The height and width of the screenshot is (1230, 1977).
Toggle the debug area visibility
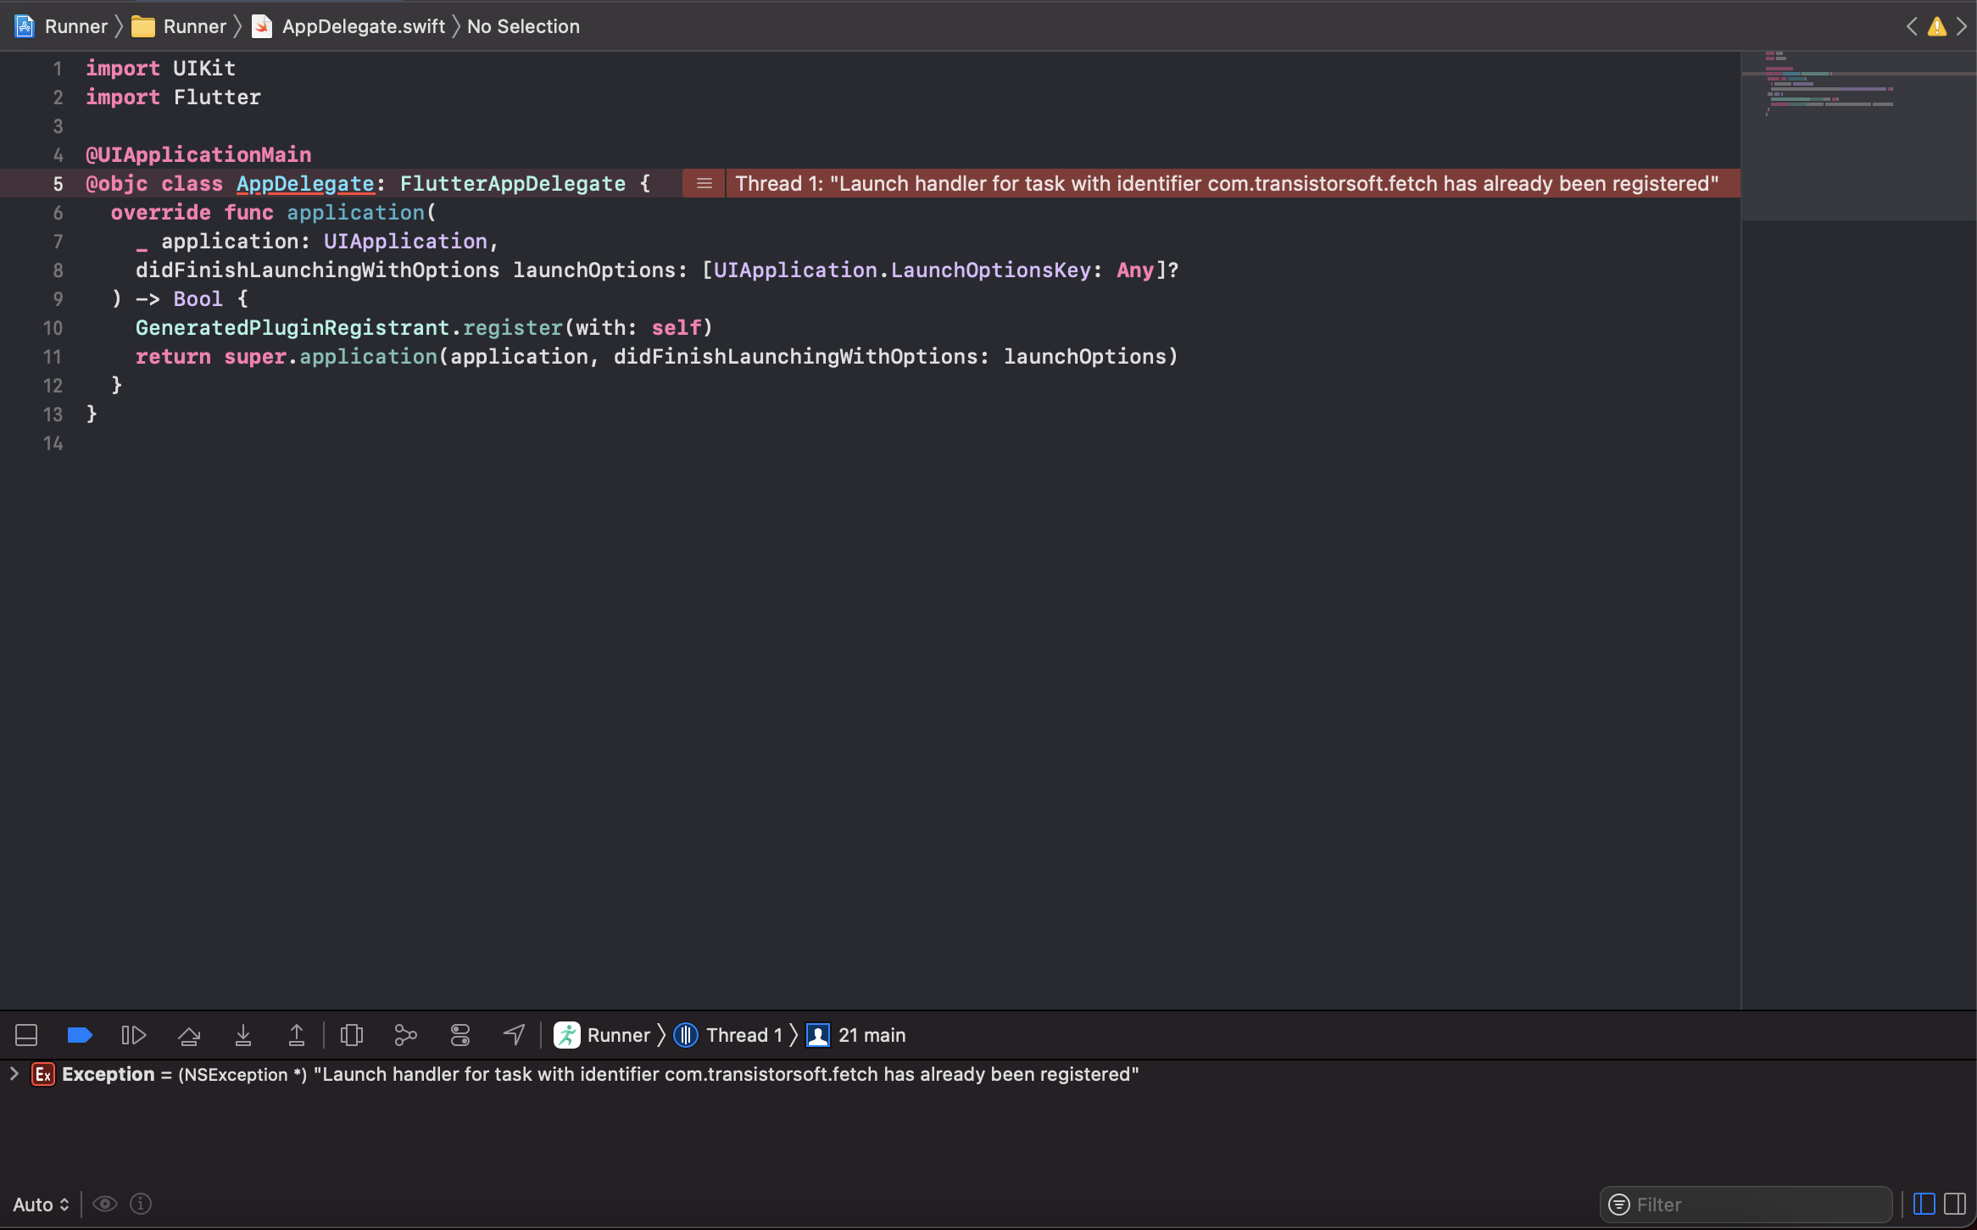[x=25, y=1035]
